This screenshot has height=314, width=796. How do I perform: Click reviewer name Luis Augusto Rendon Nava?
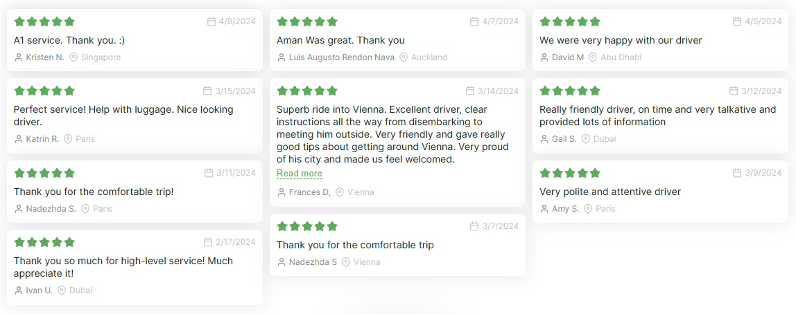tap(341, 57)
